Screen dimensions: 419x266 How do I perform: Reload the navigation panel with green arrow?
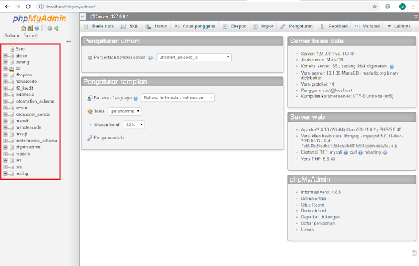tap(57, 28)
